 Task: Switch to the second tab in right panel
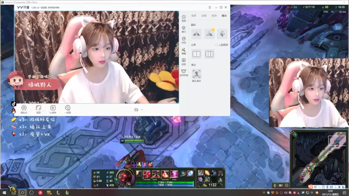coord(204,16)
